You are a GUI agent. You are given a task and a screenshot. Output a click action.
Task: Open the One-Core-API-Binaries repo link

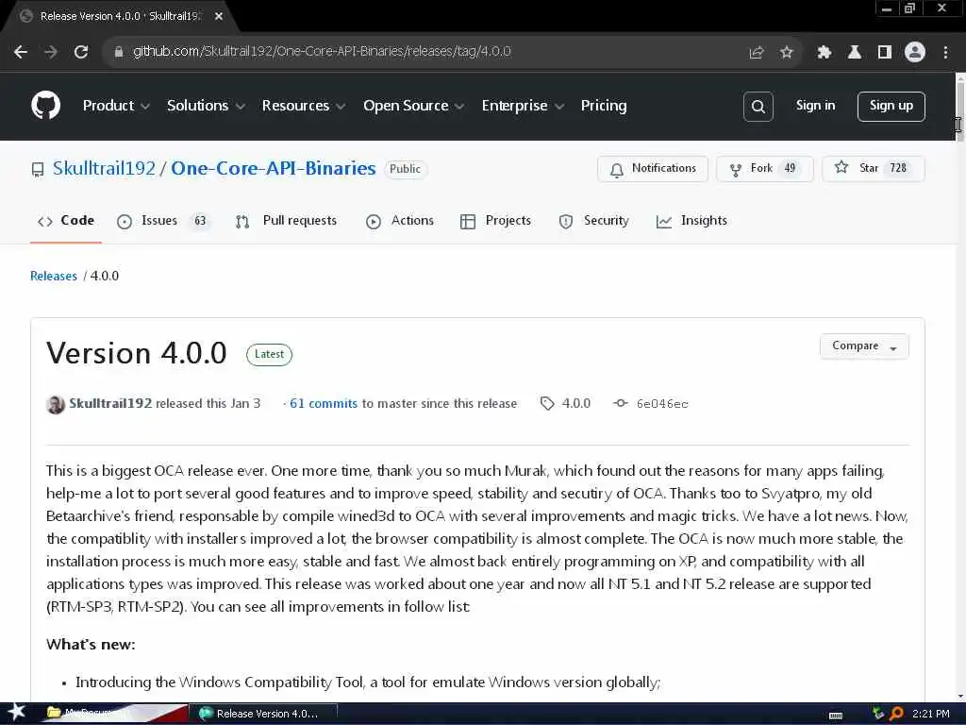point(273,168)
